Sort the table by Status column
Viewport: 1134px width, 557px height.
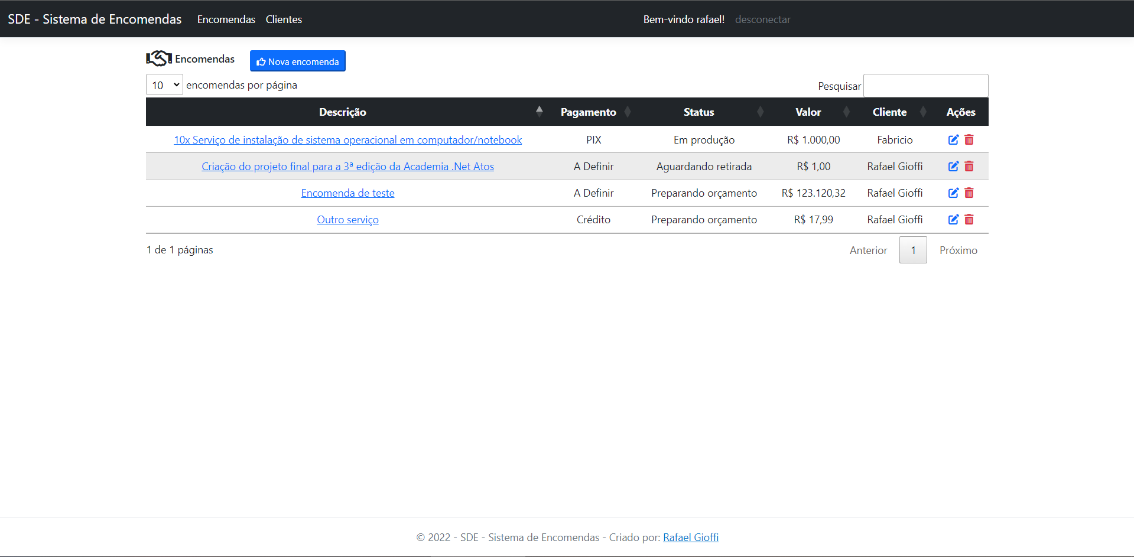coord(761,112)
